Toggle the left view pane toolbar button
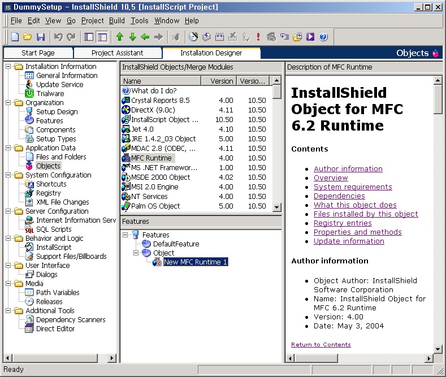This screenshot has width=446, height=377. (89, 37)
